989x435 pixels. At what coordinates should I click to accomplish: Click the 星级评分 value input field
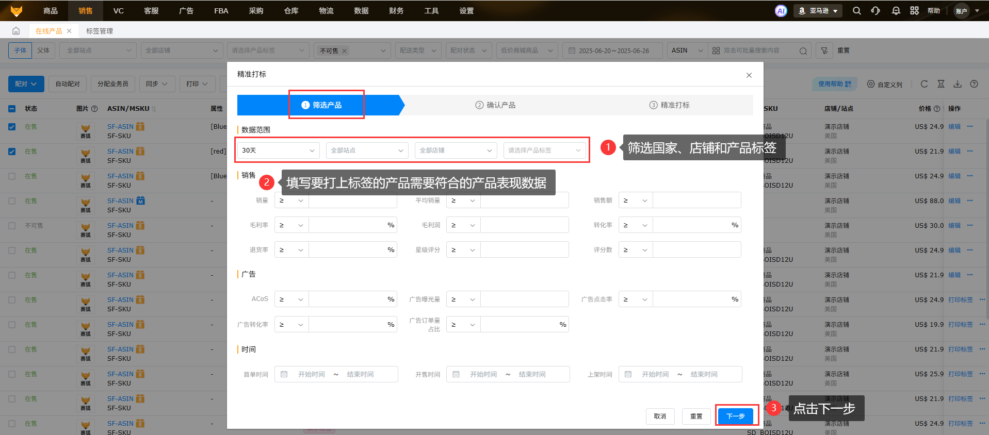pyautogui.click(x=525, y=249)
